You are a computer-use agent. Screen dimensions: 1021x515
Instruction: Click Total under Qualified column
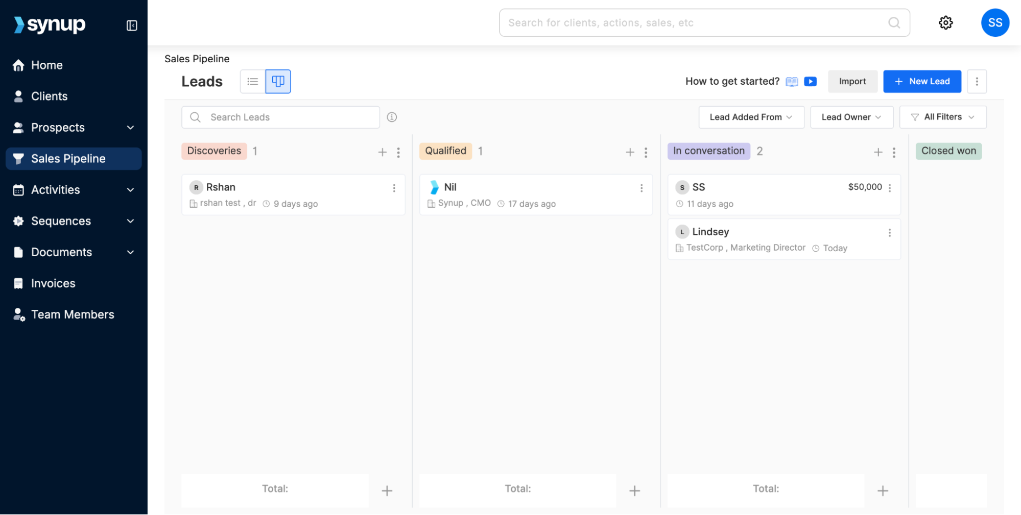(x=517, y=489)
